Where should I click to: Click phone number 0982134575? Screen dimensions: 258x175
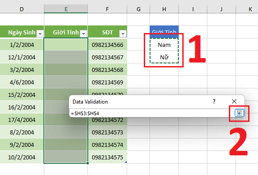[x=107, y=157]
